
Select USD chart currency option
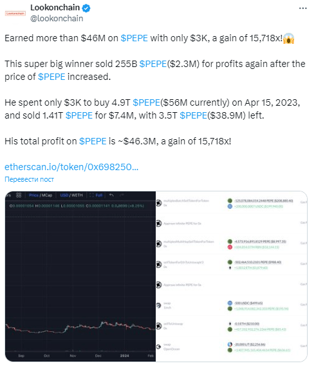coord(64,195)
